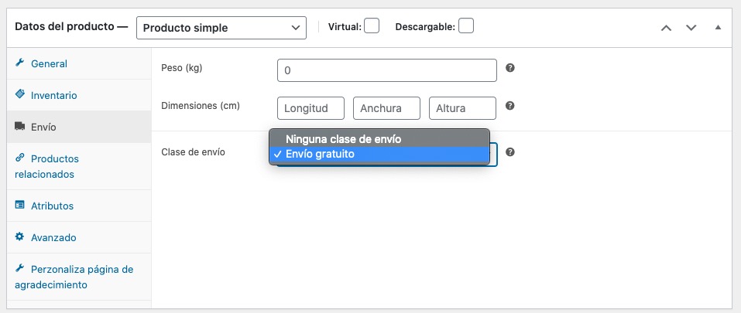The height and width of the screenshot is (313, 741).
Task: Click the shipping class help icon
Action: click(x=510, y=152)
